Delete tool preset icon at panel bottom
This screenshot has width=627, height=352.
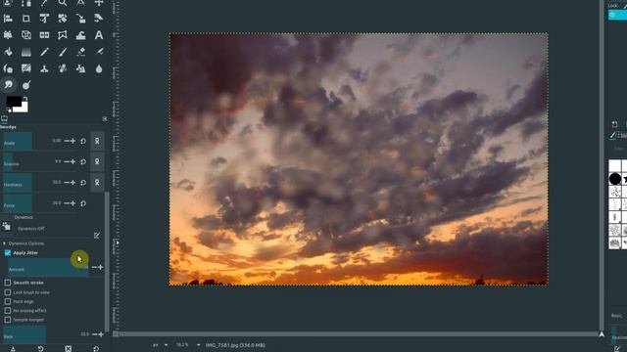(x=69, y=348)
